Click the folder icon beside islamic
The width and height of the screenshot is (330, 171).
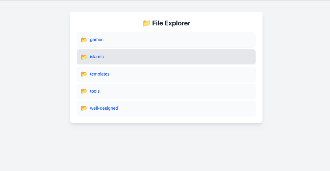(84, 57)
